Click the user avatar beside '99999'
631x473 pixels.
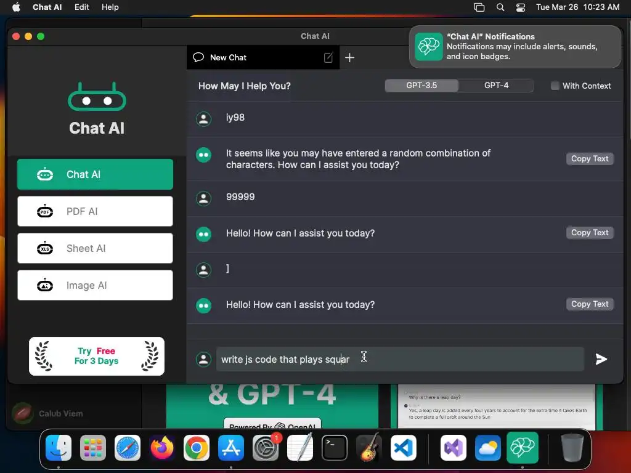203,198
